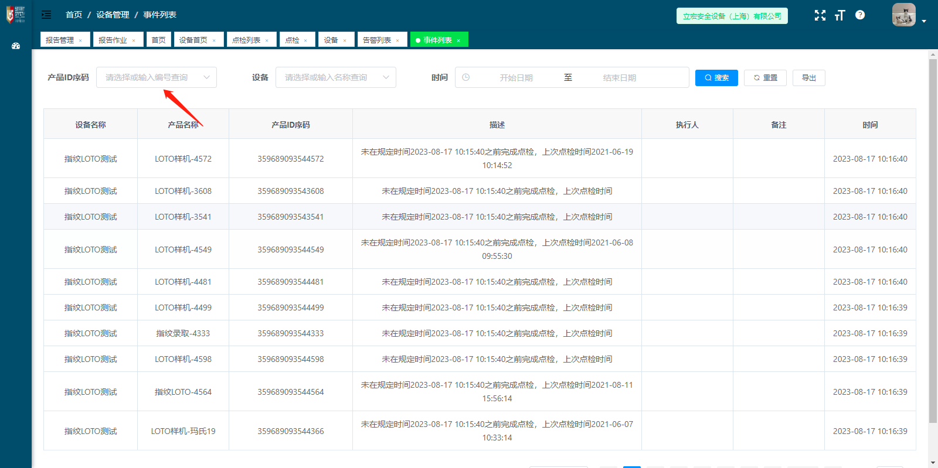Click 设备管理 in the breadcrumb
Viewport: 938px width, 468px height.
pyautogui.click(x=113, y=15)
